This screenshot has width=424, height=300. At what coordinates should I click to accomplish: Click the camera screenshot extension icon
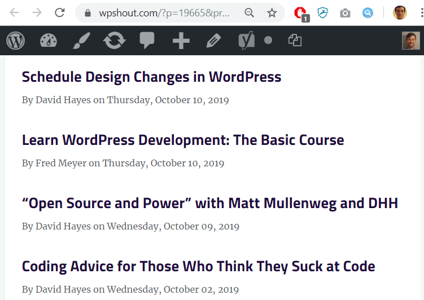[x=346, y=12]
